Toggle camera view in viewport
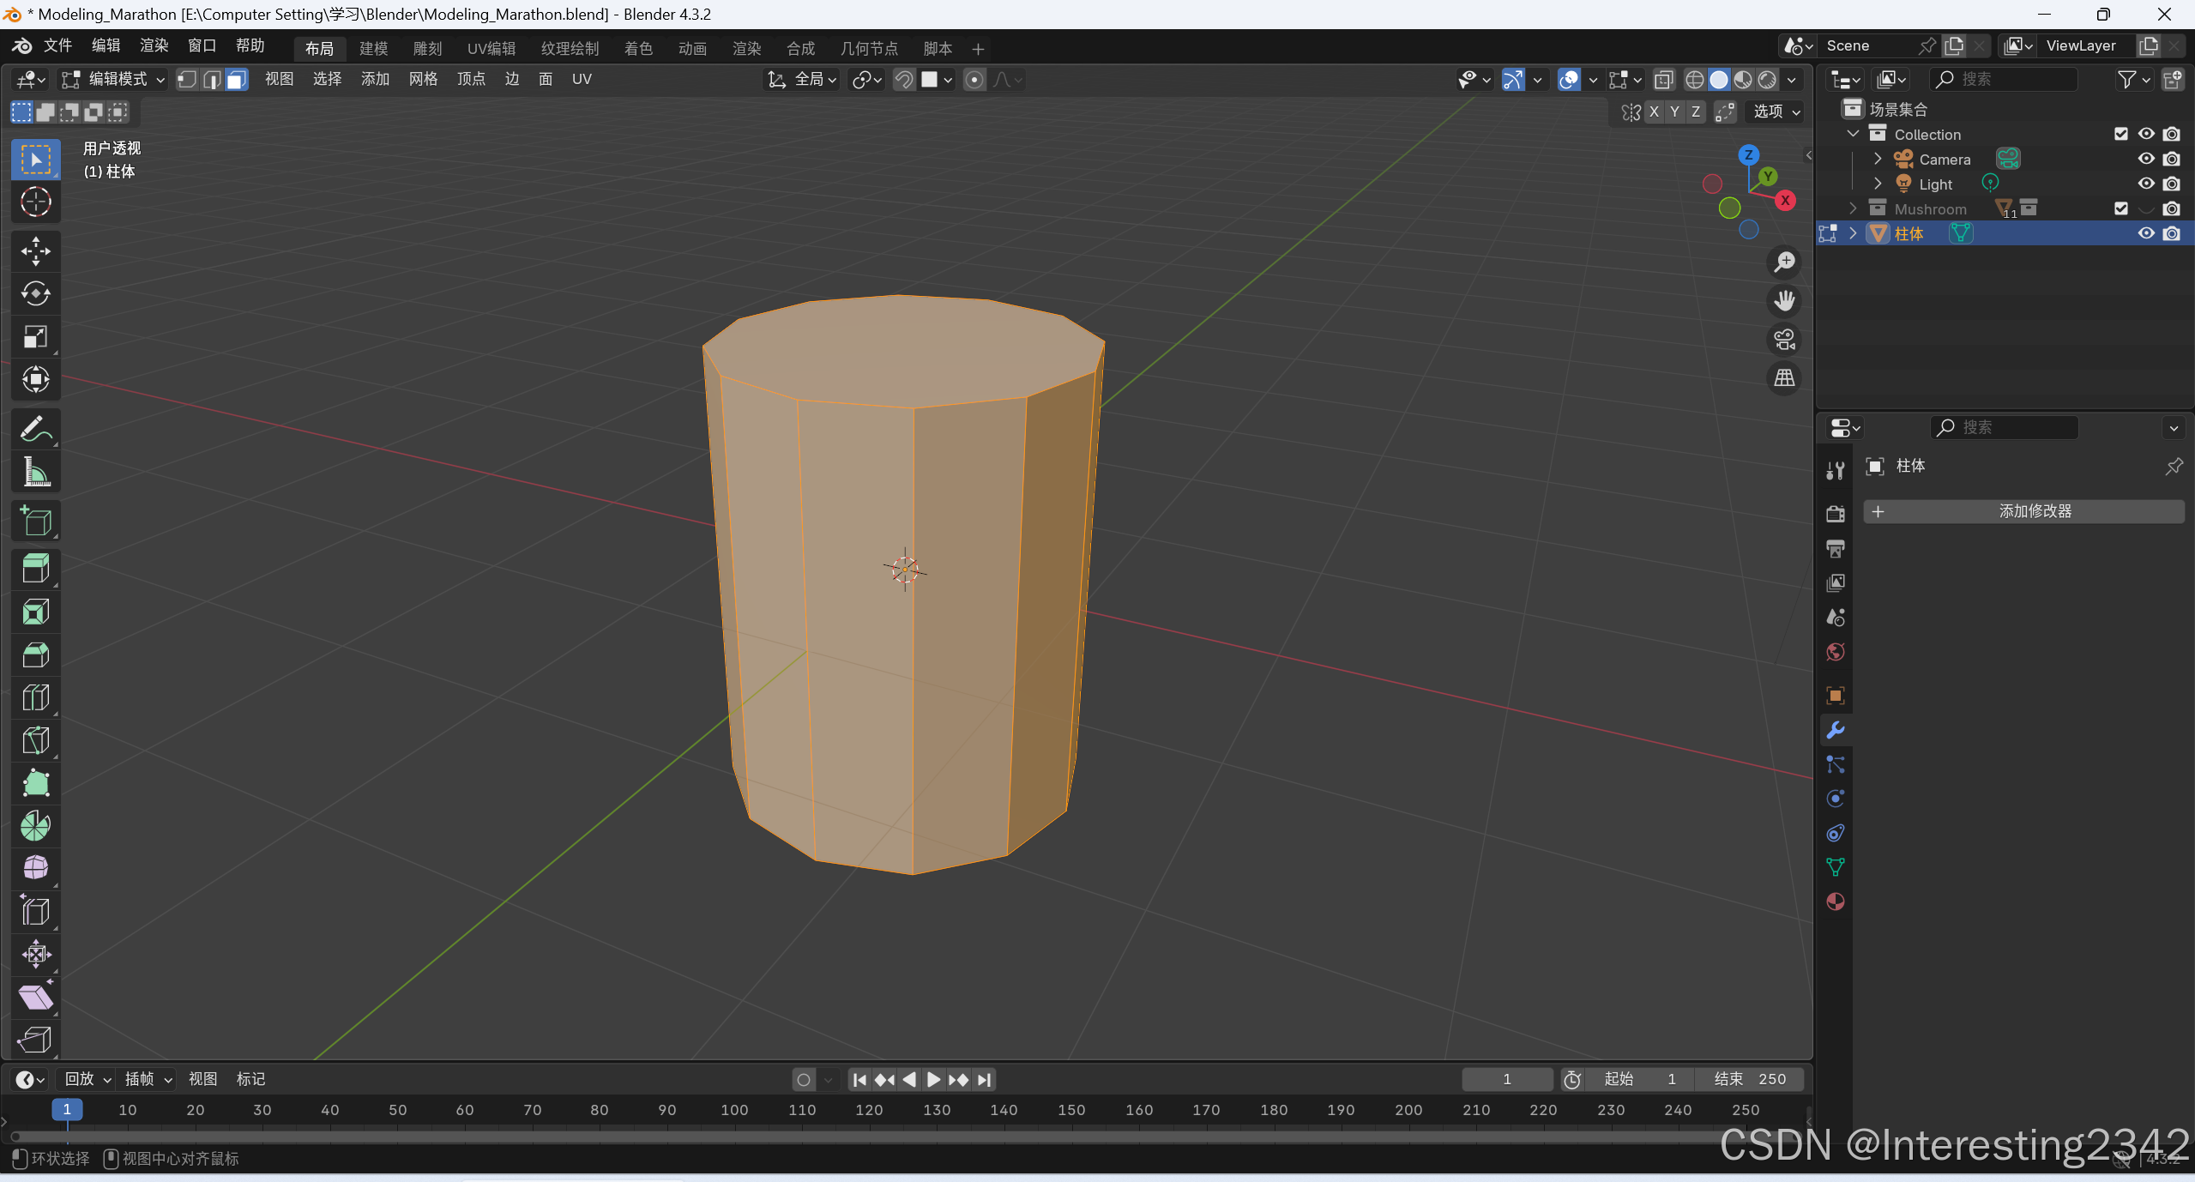This screenshot has height=1182, width=2195. click(x=1784, y=340)
